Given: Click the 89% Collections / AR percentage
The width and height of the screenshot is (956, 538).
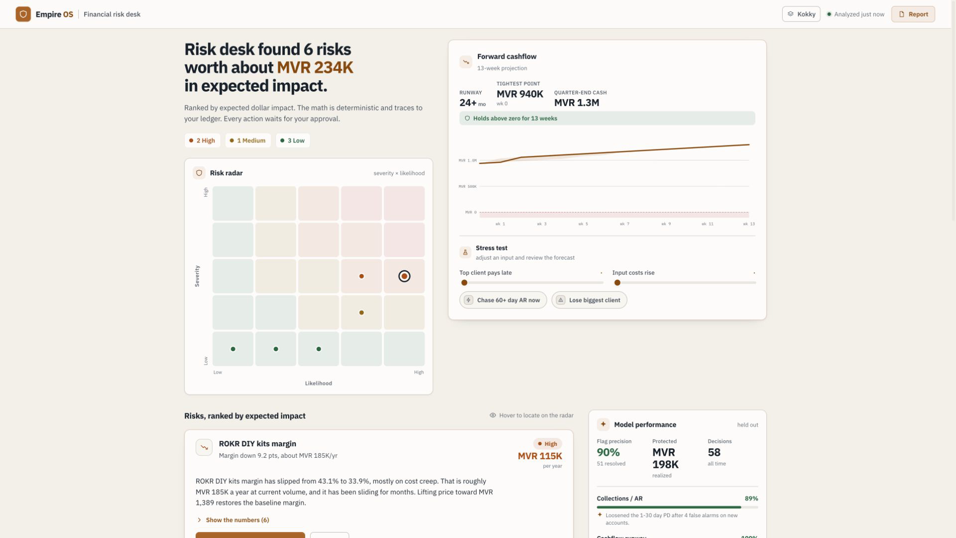Looking at the screenshot, I should [x=751, y=498].
